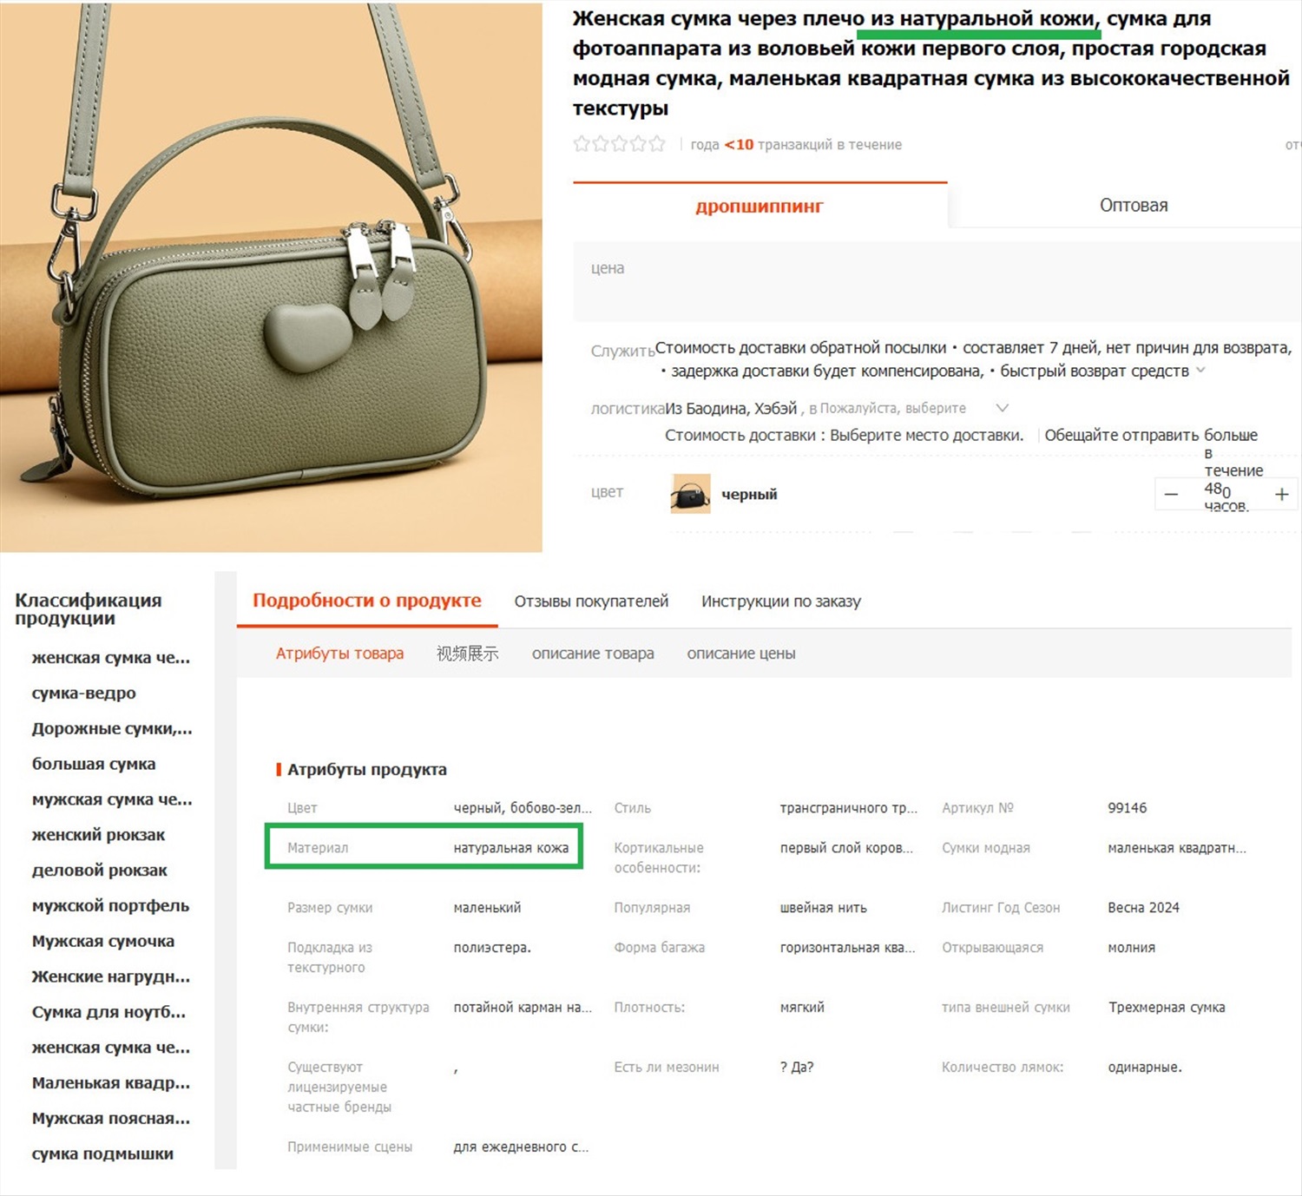The height and width of the screenshot is (1196, 1302).
Task: Open деловой рюкзак category
Action: coord(100,870)
